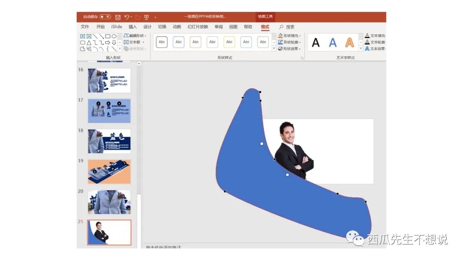
Task: Open the 文本轮廓 (Text Outline) menu
Action: click(375, 42)
